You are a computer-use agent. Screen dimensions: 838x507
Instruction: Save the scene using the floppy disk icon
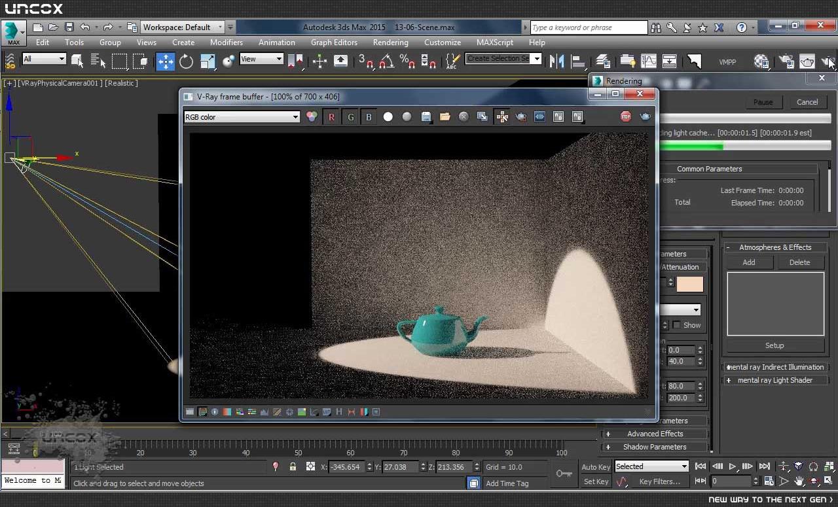69,27
